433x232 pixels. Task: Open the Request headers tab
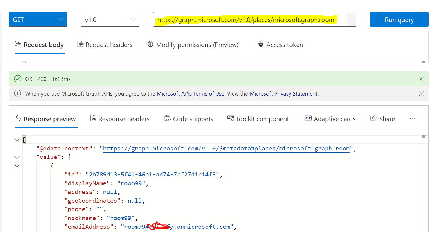click(x=105, y=45)
